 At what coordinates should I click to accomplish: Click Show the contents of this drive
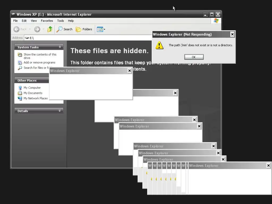click(x=40, y=56)
